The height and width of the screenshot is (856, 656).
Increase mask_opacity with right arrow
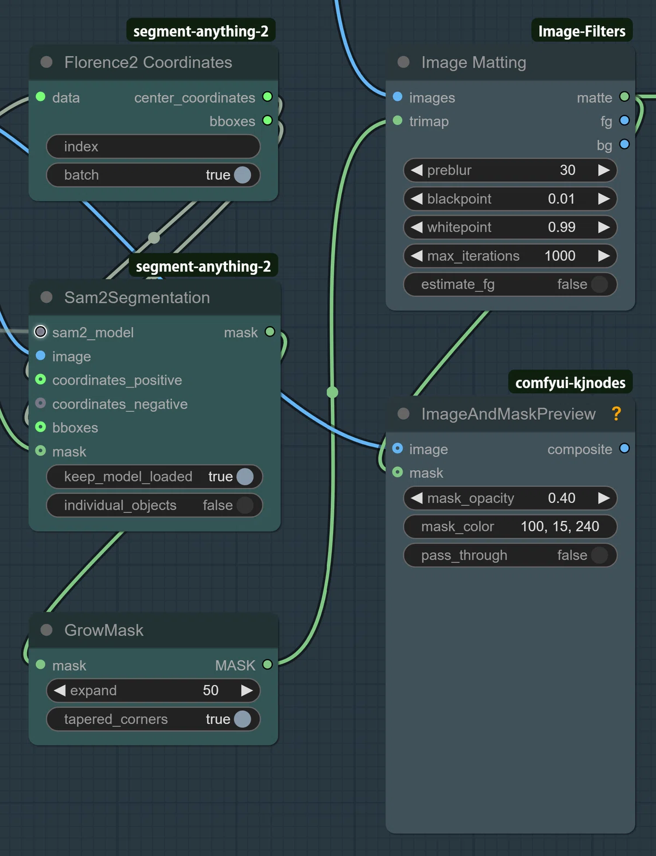pyautogui.click(x=604, y=498)
